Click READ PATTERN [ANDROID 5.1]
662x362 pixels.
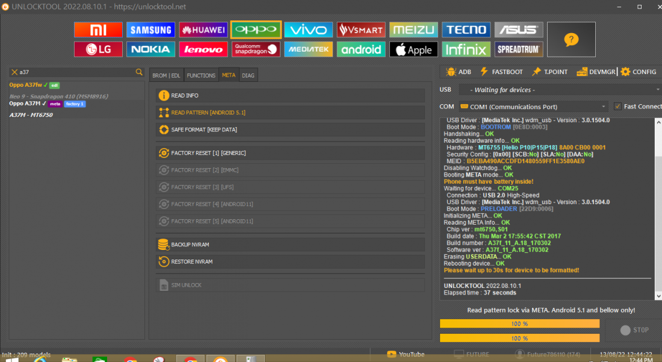[291, 113]
